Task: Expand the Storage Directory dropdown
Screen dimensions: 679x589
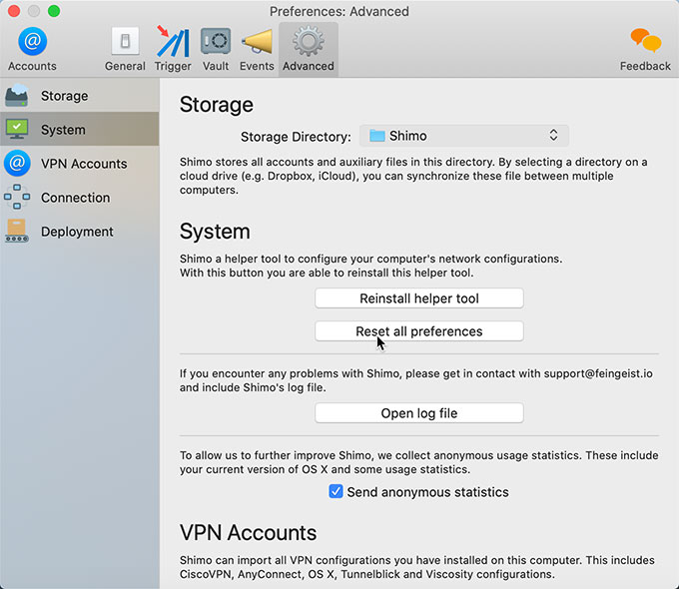Action: pyautogui.click(x=464, y=136)
